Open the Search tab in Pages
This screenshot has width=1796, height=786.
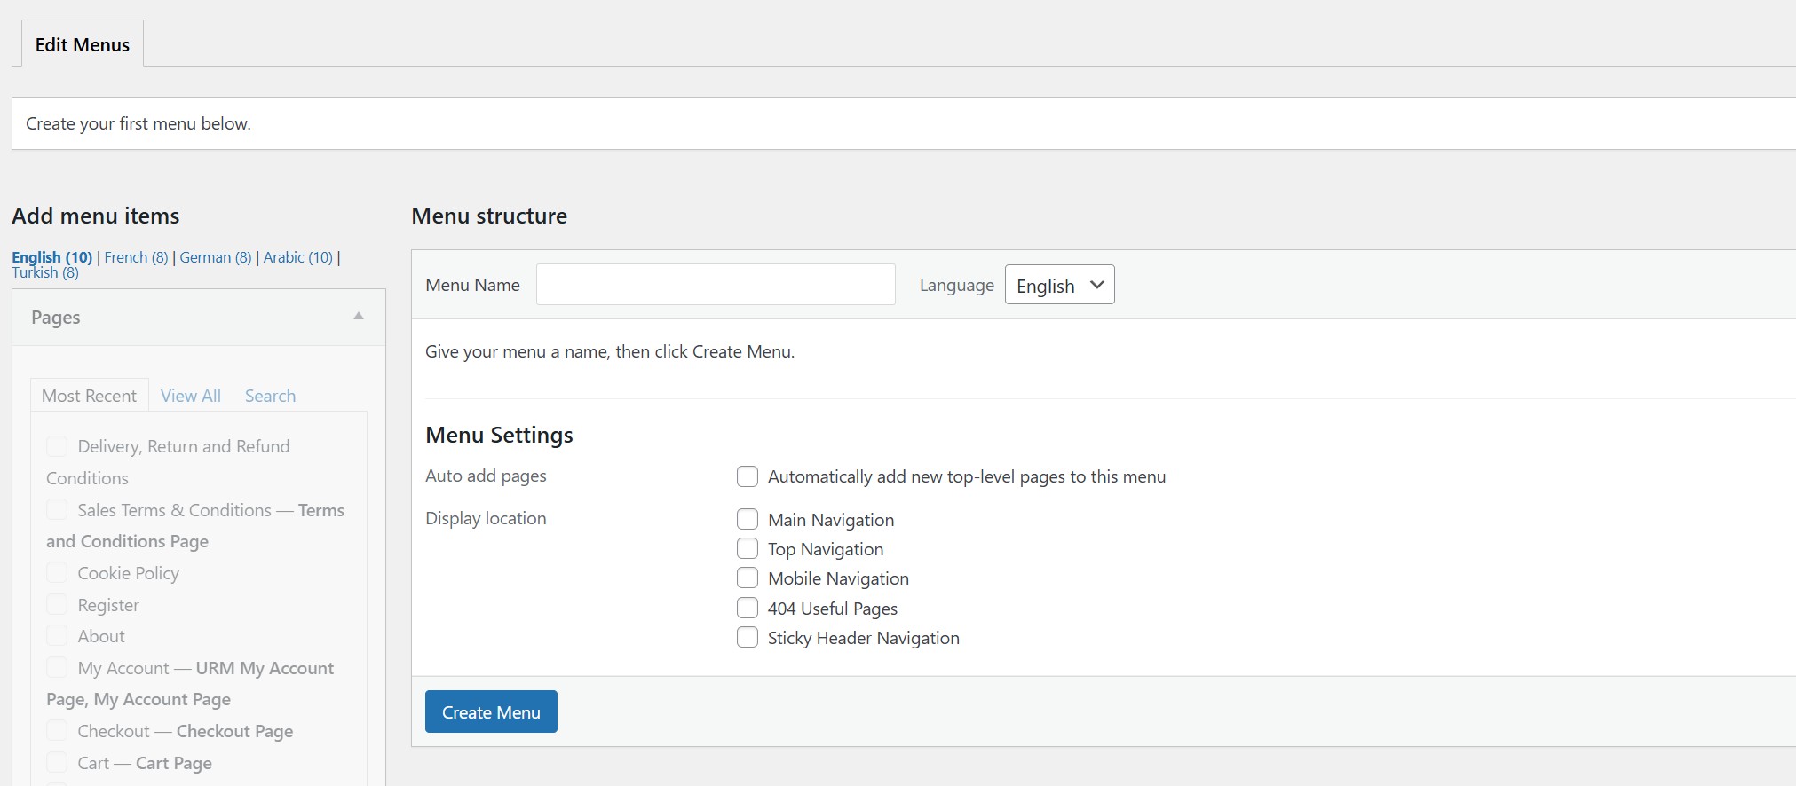click(270, 396)
